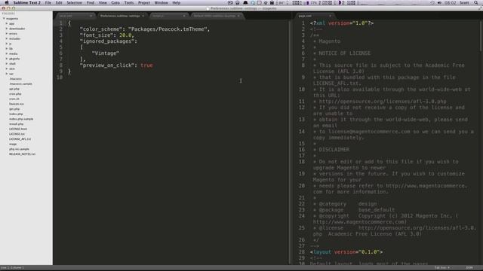This screenshot has width=483, height=271.
Task: Open .htaccess in the sidebar
Action: click(x=15, y=79)
